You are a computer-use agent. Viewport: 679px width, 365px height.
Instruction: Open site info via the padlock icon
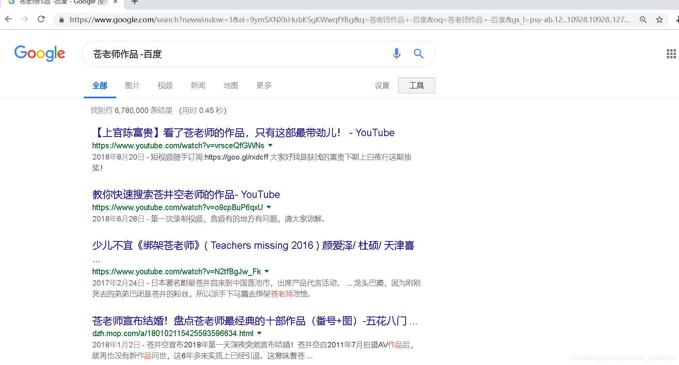(x=61, y=20)
